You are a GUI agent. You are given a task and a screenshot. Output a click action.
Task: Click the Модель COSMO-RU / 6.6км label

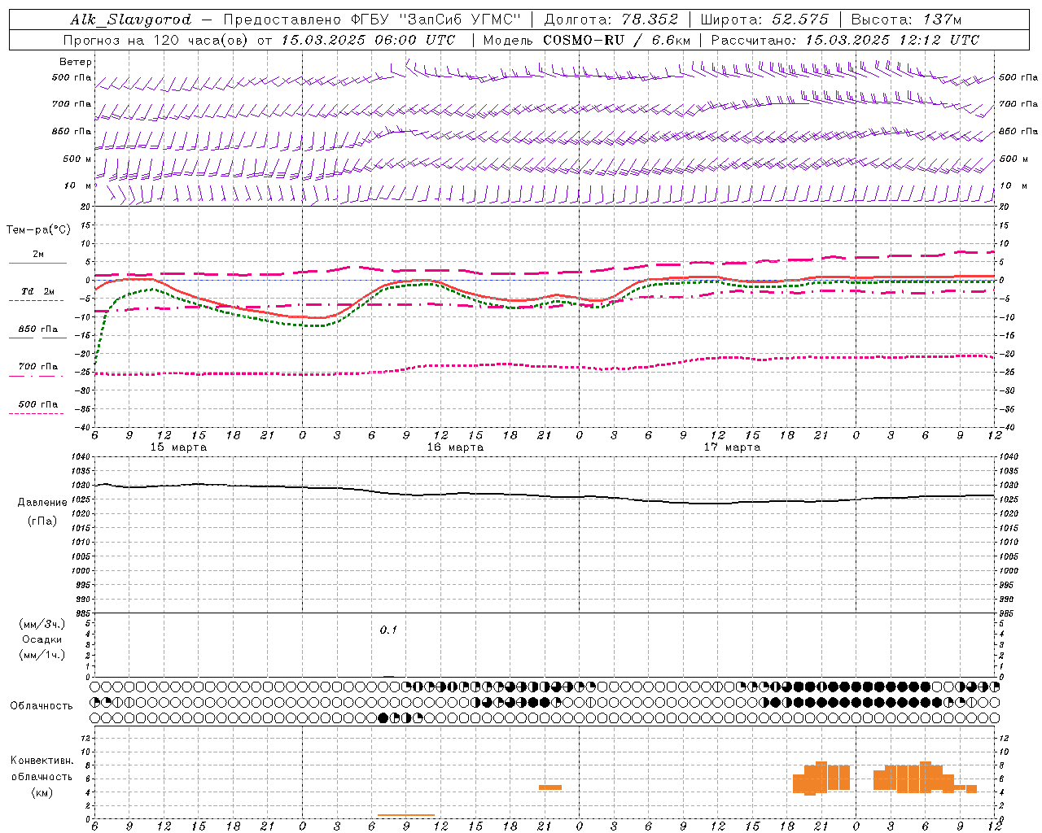point(587,40)
